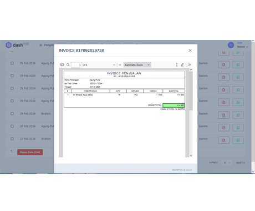Image resolution: width=255 pixels, height=211 pixels.
Task: Click 28 Feb 2024 date cell
Action: click(x=28, y=126)
